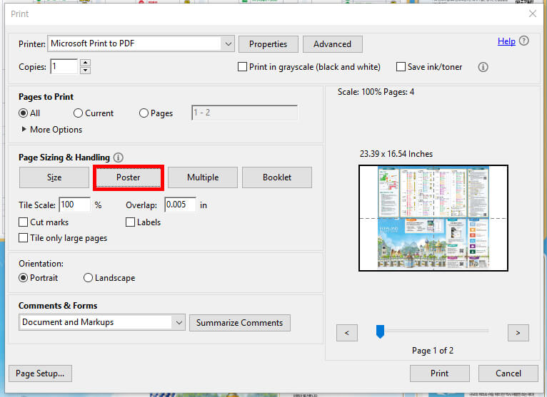
Task: Click the "Page 1 of 2" text
Action: tap(433, 351)
